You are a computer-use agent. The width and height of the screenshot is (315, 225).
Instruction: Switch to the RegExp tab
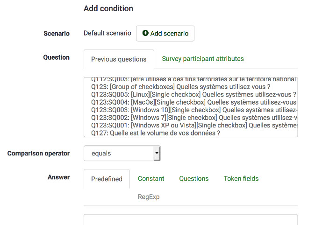(149, 197)
